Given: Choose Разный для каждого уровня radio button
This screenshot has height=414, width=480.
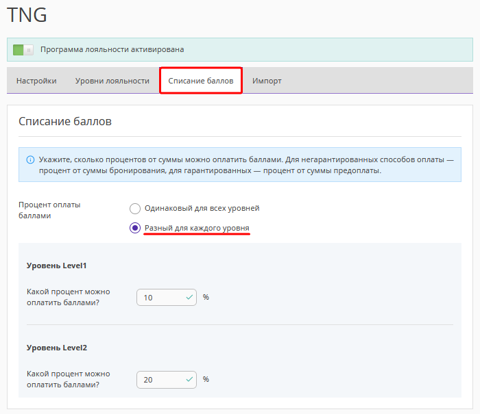Looking at the screenshot, I should tap(135, 228).
